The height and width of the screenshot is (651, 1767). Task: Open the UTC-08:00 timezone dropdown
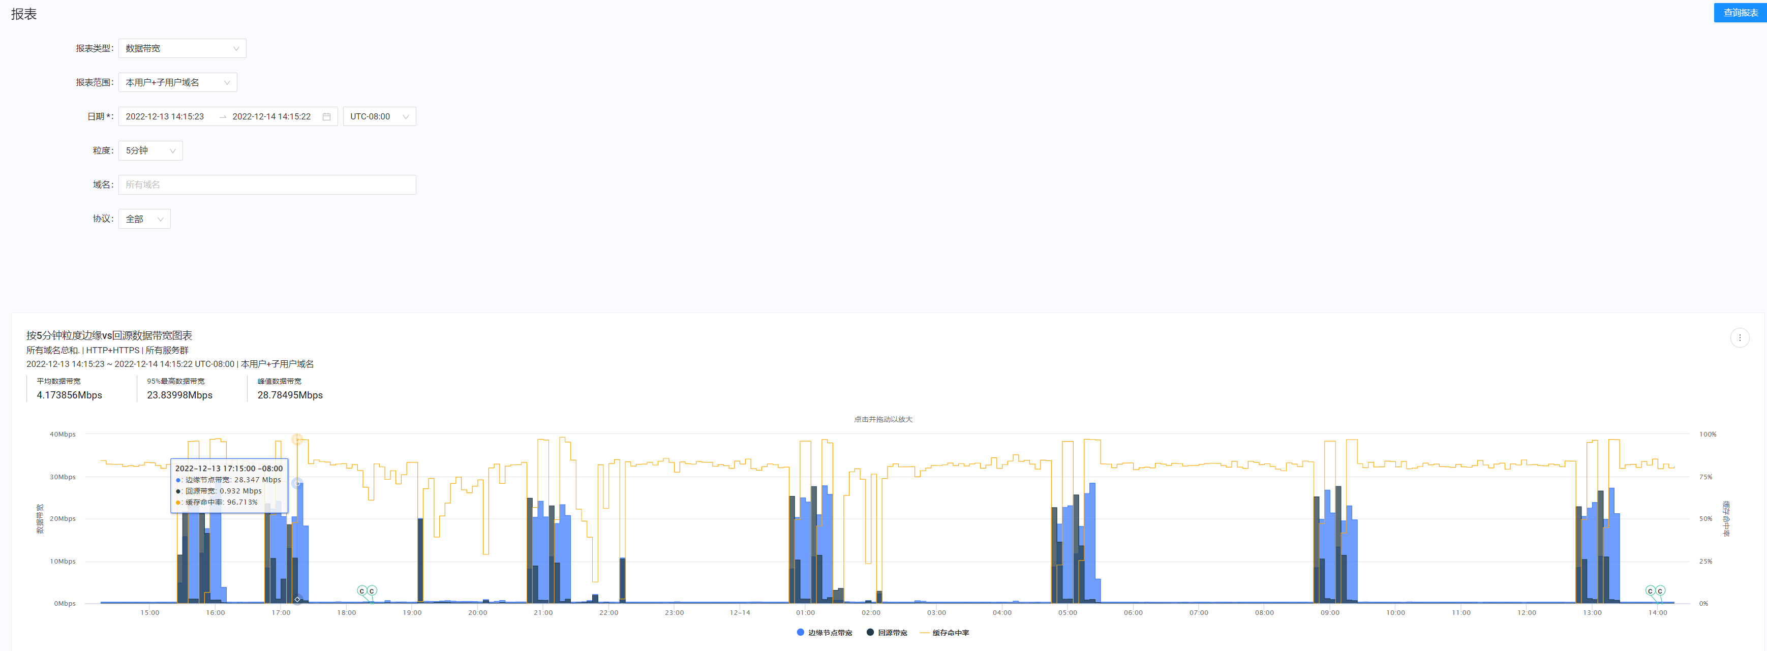pos(379,116)
